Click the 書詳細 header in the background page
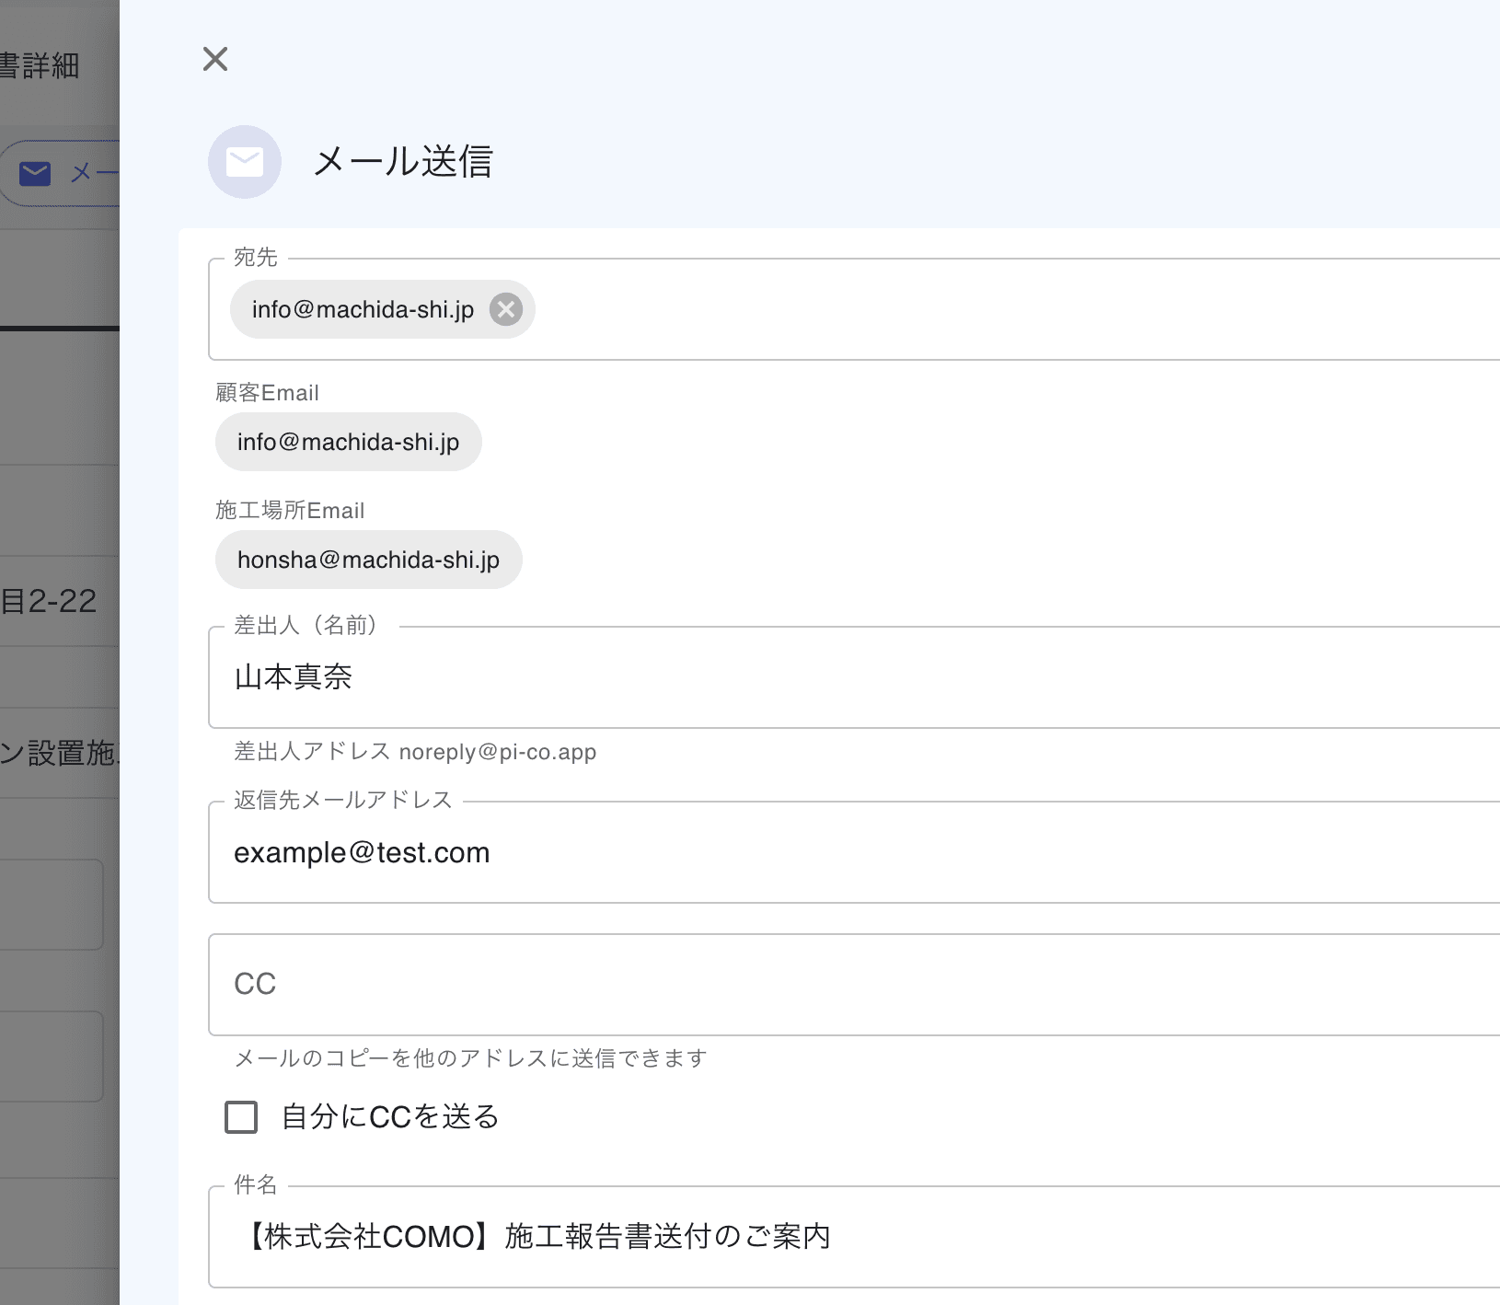 tap(42, 65)
